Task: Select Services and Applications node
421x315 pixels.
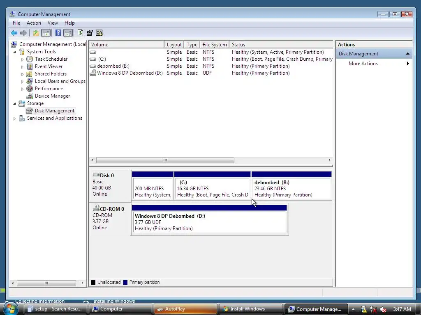Action: click(55, 118)
